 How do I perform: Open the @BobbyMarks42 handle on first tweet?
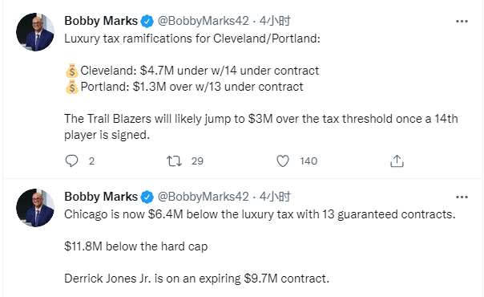pyautogui.click(x=203, y=21)
